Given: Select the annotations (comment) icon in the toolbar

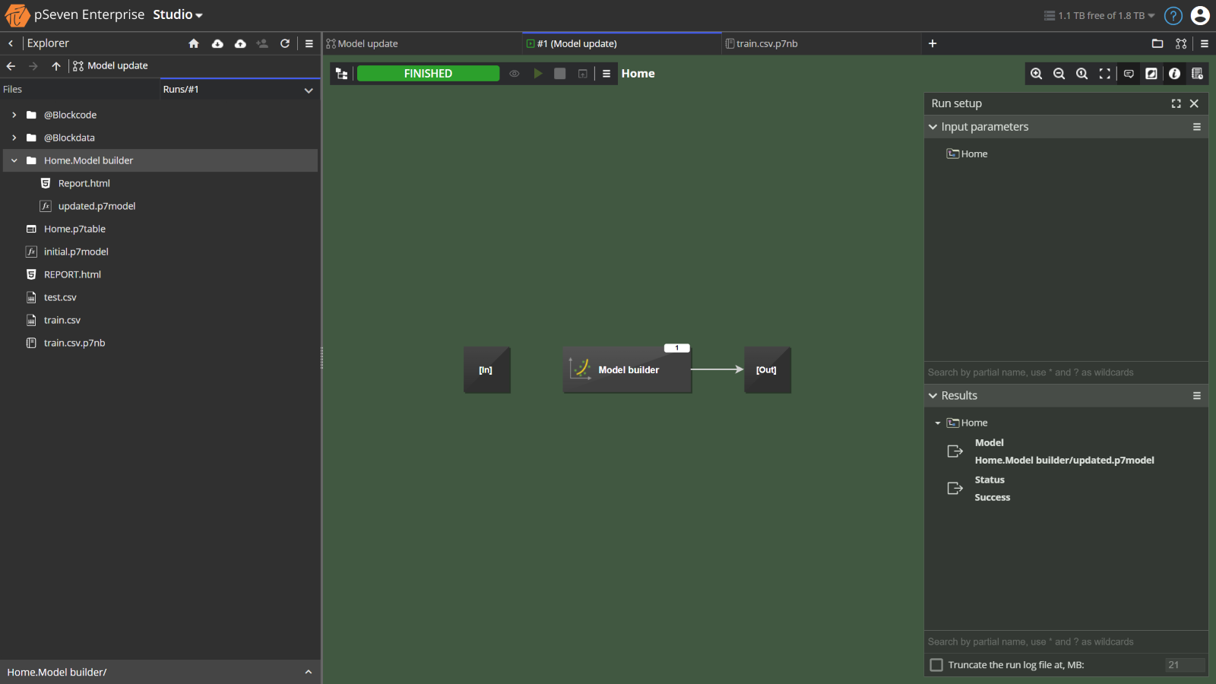Looking at the screenshot, I should point(1128,73).
